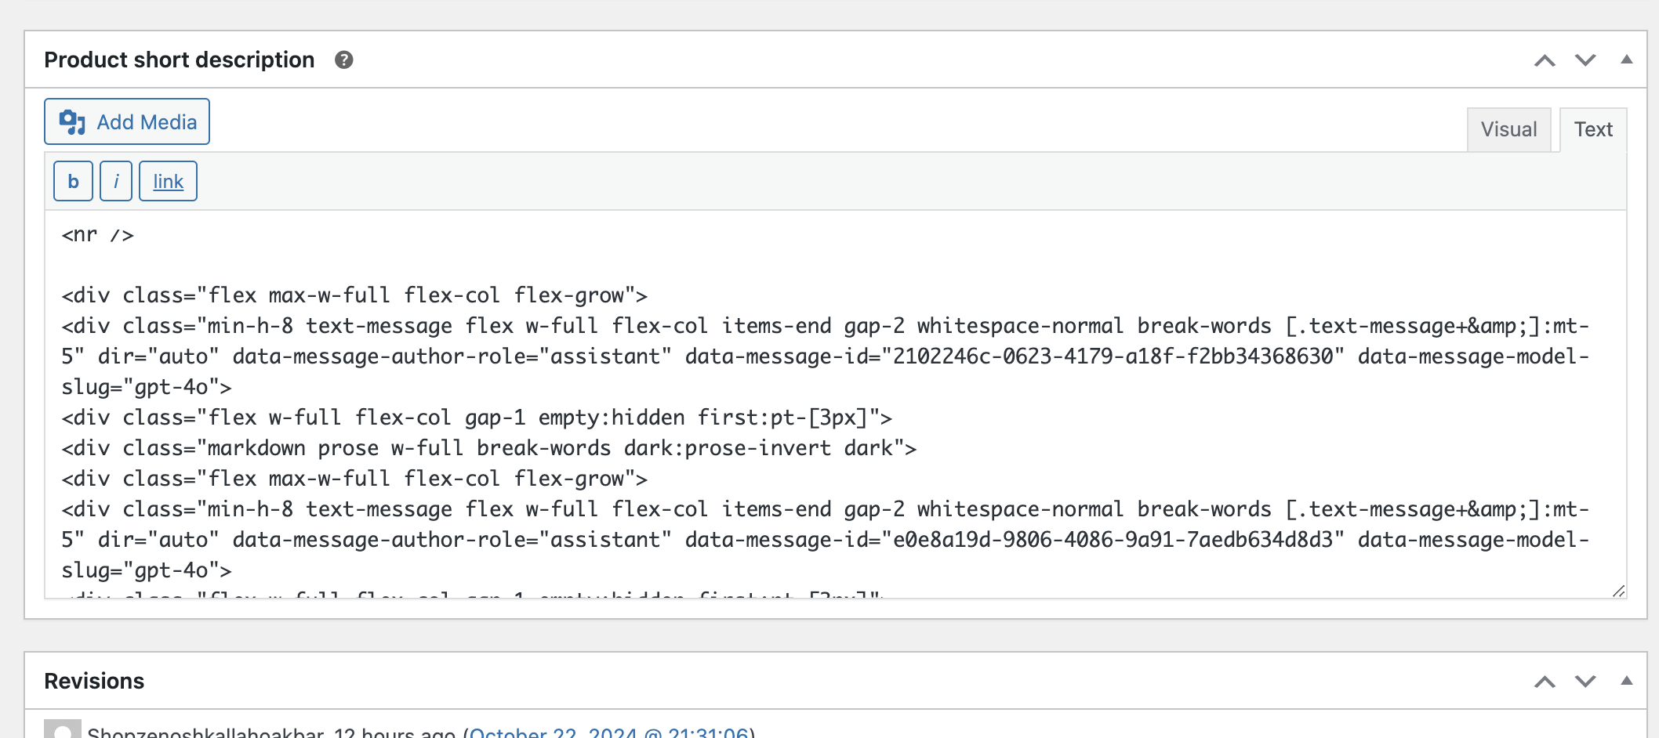Open the October 22, 2024 revision link

click(608, 732)
